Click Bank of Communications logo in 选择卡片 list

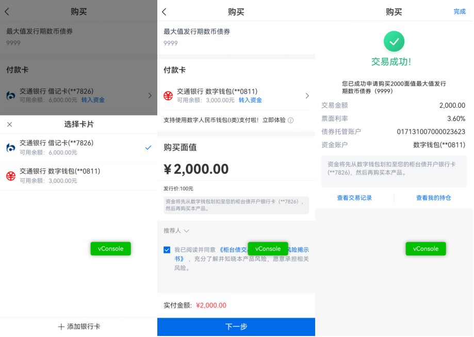click(11, 148)
